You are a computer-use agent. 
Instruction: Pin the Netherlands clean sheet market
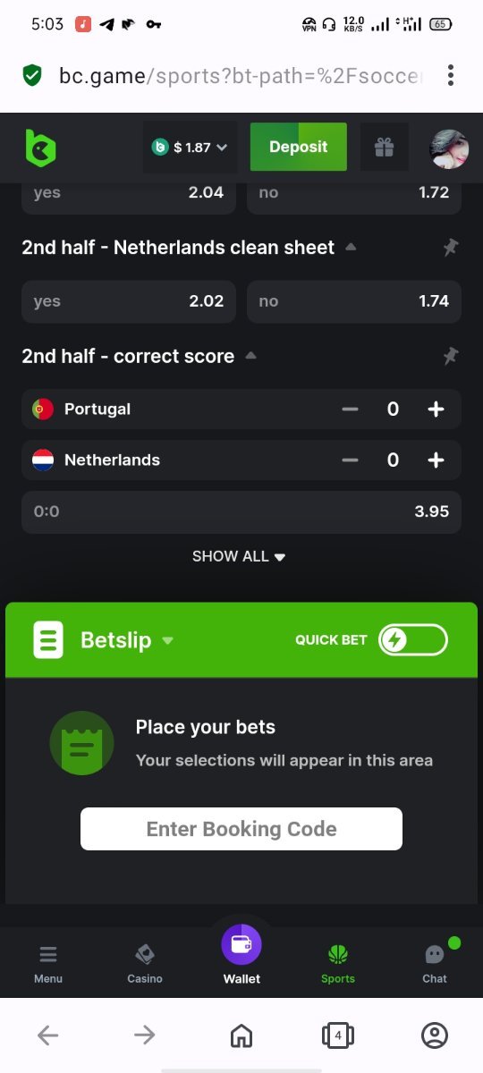click(x=451, y=248)
